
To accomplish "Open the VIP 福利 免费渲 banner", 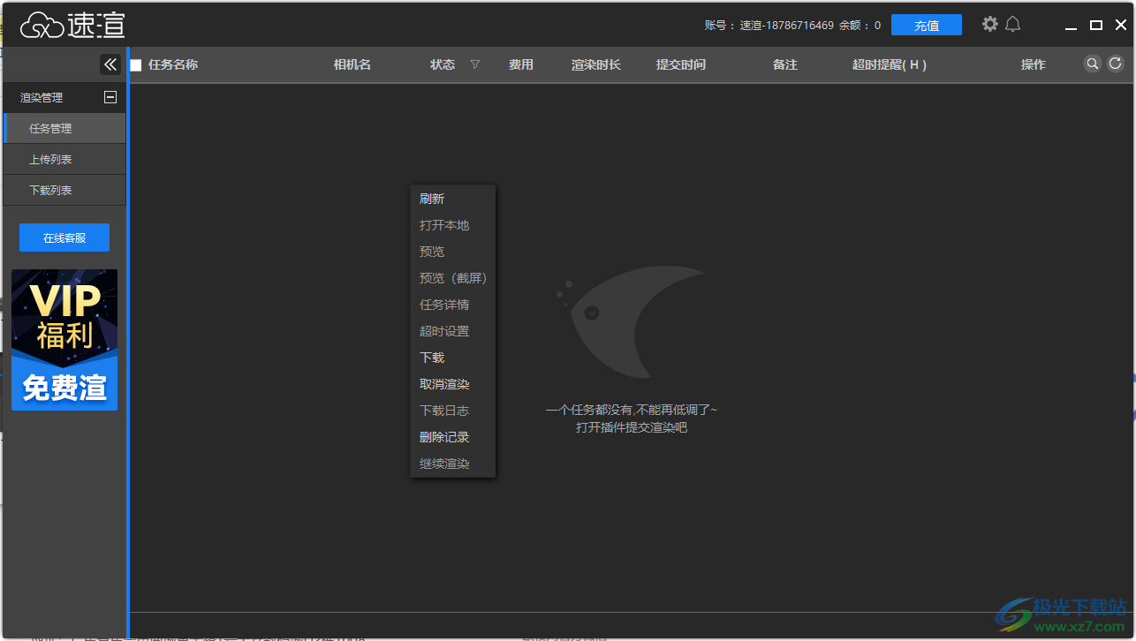I will [x=64, y=340].
